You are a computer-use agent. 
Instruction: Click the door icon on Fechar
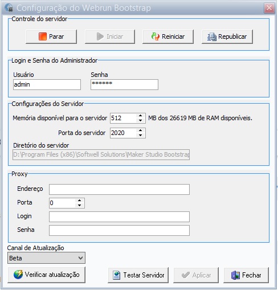tap(235, 275)
